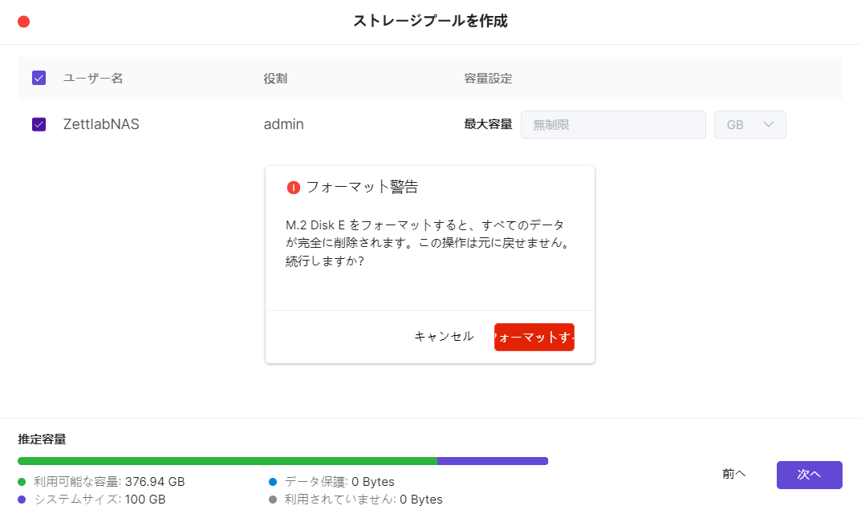Click the 容量設定 column header
Image resolution: width=861 pixels, height=530 pixels.
[x=488, y=79]
